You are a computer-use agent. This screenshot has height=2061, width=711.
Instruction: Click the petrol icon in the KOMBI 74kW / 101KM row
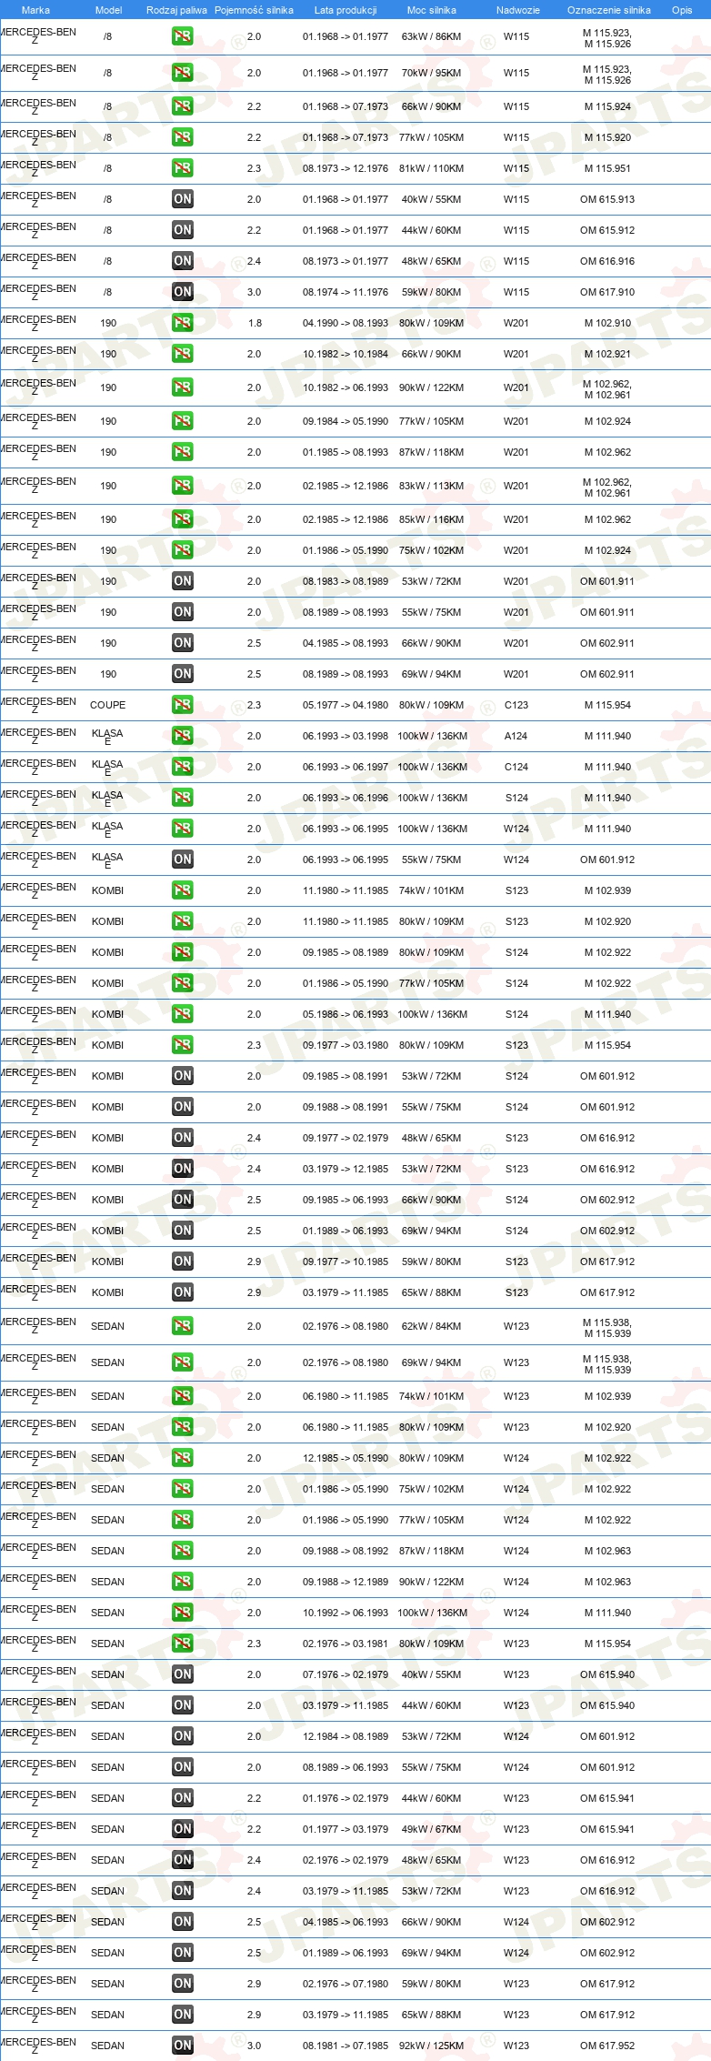coord(183,890)
